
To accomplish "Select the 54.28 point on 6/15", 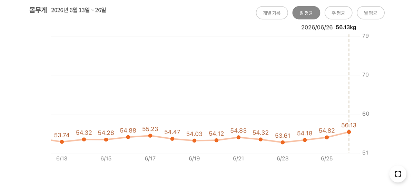I will [106, 139].
